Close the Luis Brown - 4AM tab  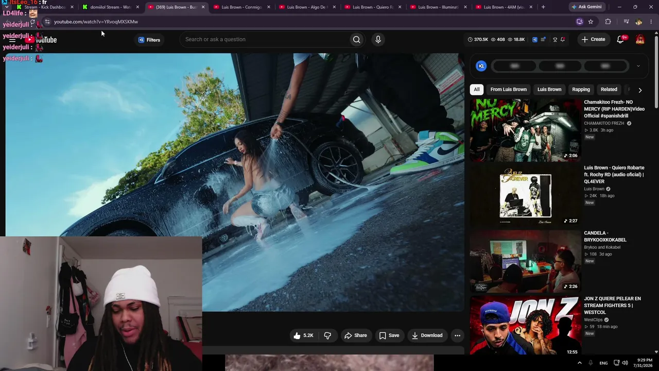coord(531,7)
